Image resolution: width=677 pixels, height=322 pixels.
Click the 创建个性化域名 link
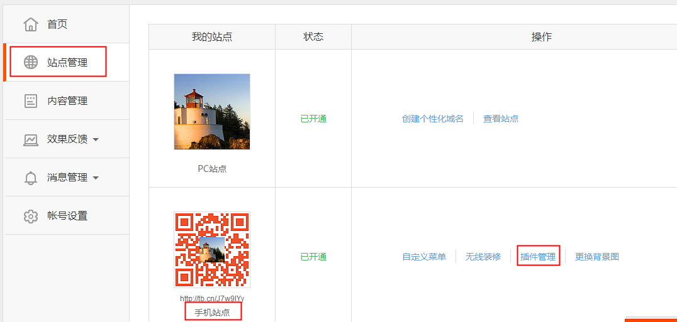tap(433, 119)
